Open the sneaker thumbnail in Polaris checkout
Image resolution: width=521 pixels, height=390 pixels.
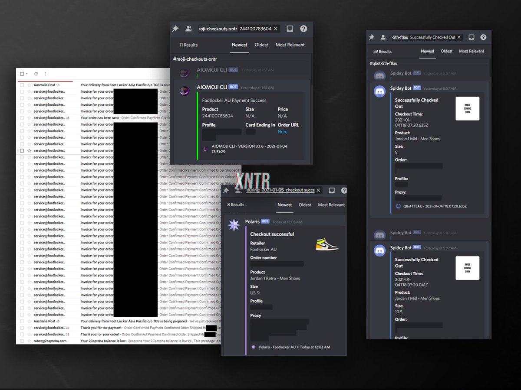[327, 244]
